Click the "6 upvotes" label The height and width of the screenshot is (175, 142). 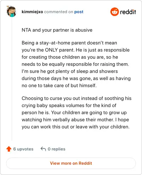pyautogui.click(x=23, y=149)
